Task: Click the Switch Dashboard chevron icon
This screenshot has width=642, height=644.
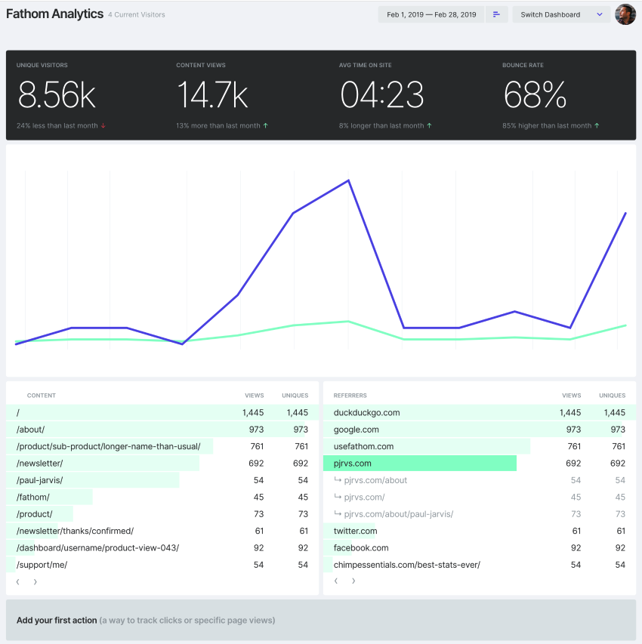Action: click(600, 14)
